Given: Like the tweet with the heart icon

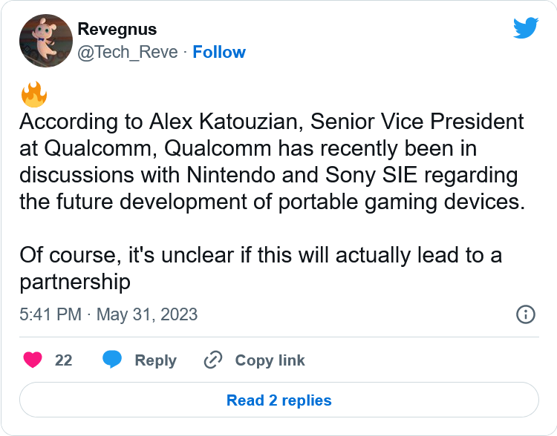Looking at the screenshot, I should (32, 360).
